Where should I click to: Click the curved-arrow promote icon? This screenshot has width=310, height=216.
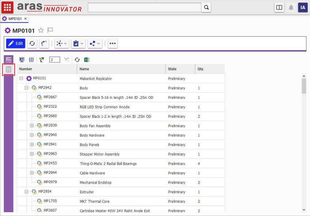44,43
